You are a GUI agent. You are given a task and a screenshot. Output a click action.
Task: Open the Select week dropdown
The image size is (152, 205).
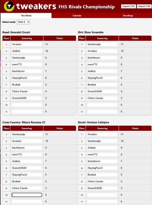click(23, 22)
